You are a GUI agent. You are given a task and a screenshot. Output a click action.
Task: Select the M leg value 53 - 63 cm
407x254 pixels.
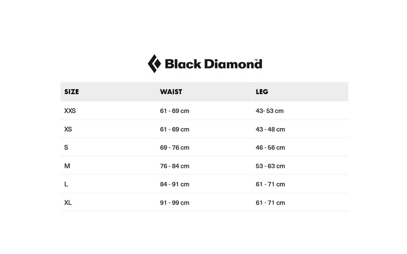point(270,166)
